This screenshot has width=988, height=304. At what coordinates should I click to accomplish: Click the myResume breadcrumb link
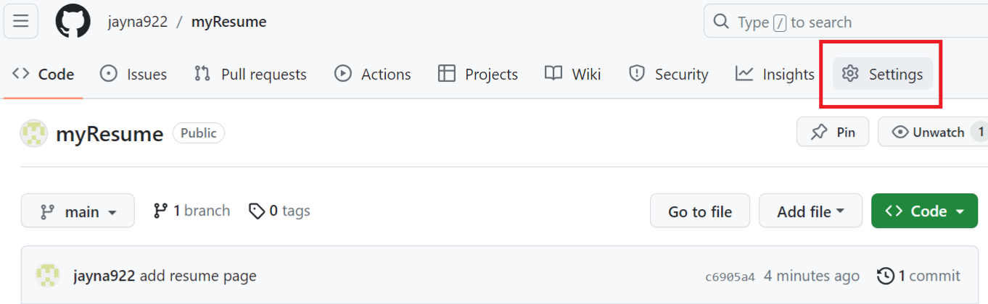click(x=229, y=22)
